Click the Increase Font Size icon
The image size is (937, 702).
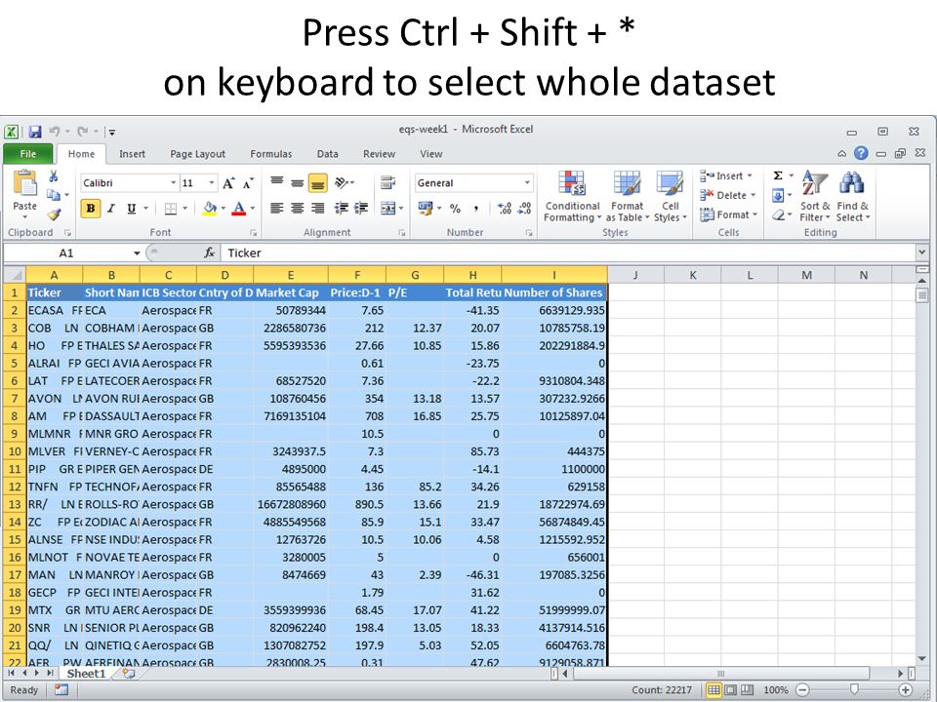[228, 183]
